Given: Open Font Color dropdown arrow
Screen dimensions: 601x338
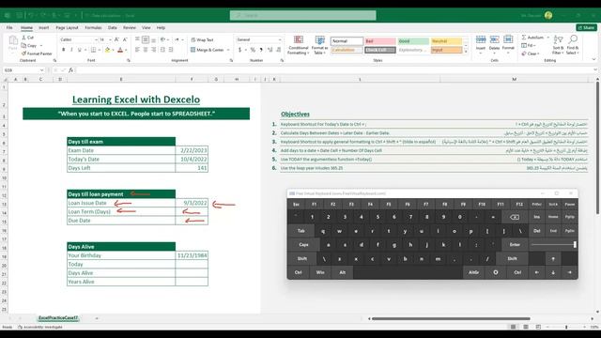Looking at the screenshot, I should point(126,50).
